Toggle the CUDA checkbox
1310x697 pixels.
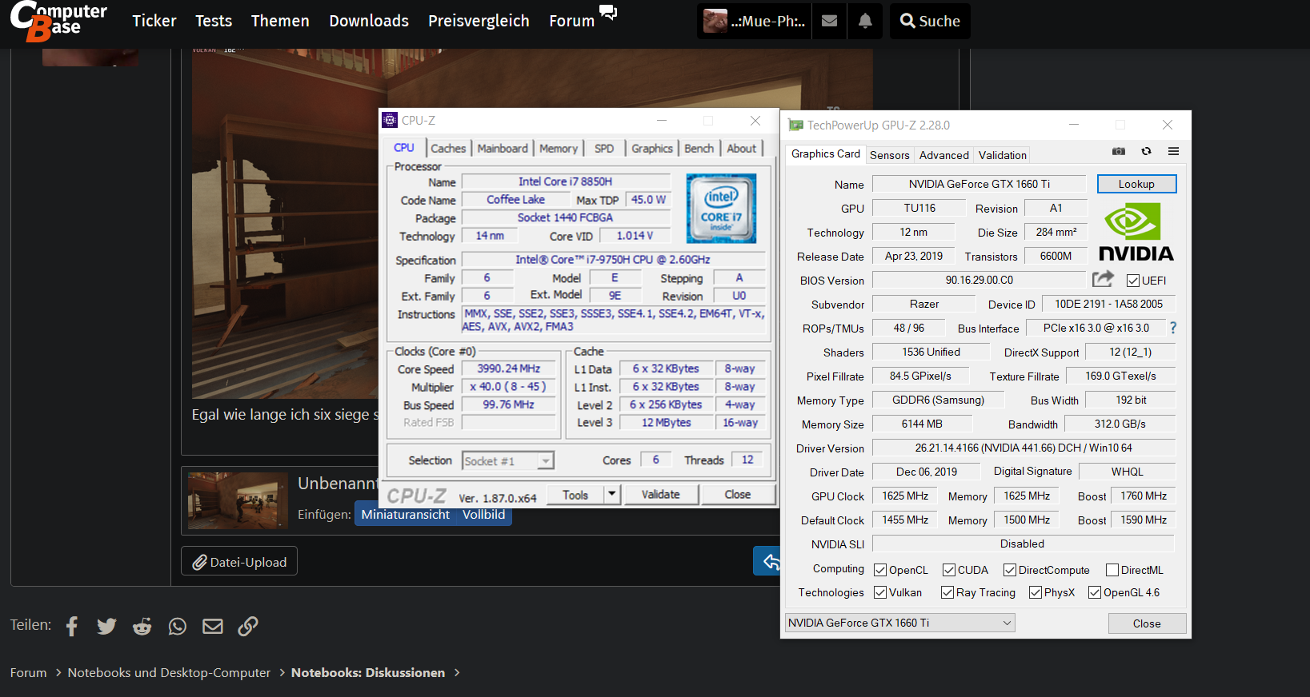(x=949, y=570)
